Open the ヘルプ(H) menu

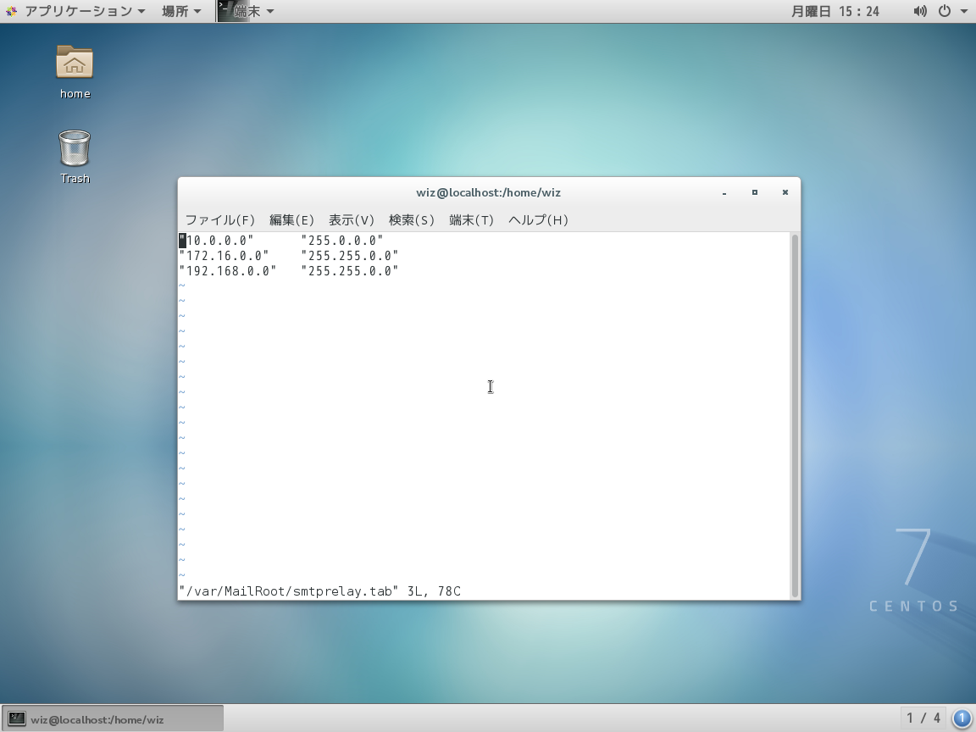click(x=539, y=219)
